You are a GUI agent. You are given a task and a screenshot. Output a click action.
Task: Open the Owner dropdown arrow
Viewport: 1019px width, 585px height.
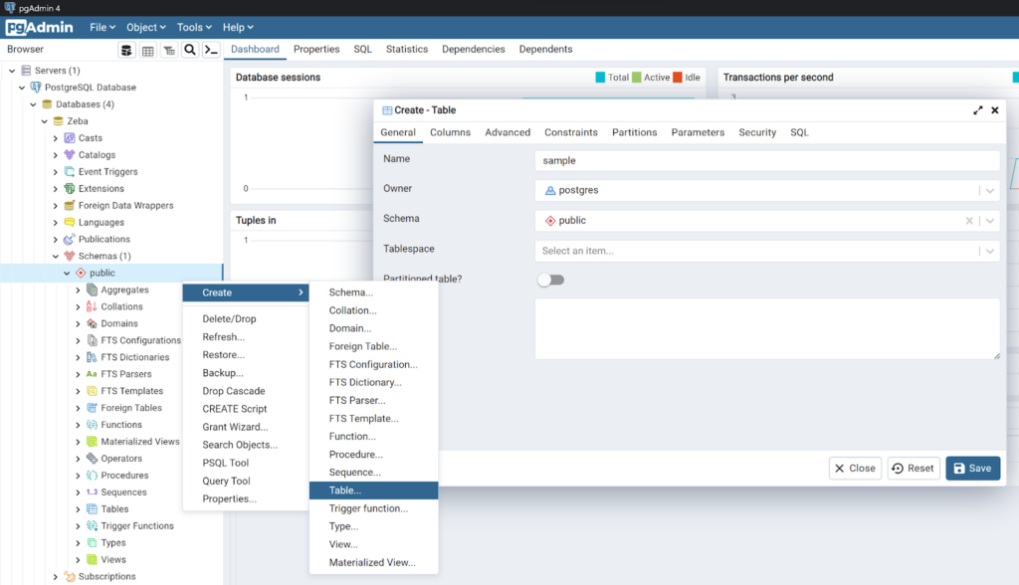pos(989,191)
